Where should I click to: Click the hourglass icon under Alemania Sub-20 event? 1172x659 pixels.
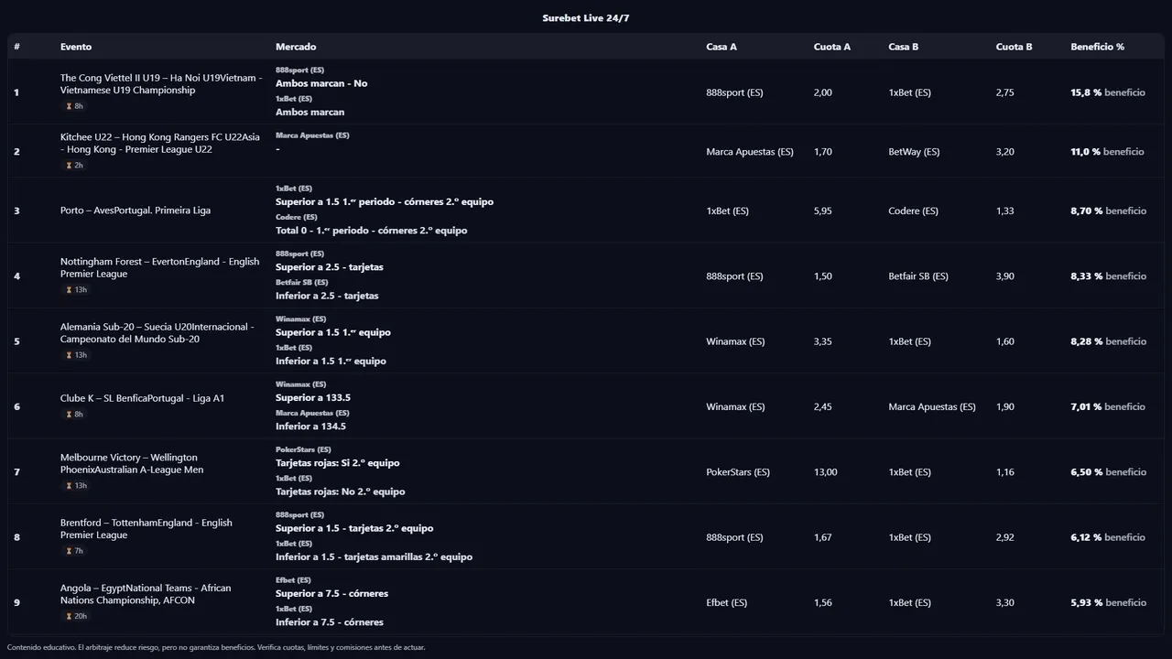pos(69,355)
